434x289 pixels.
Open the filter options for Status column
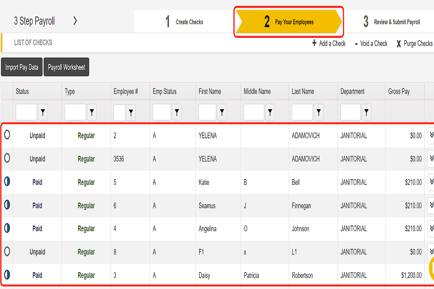tap(43, 112)
